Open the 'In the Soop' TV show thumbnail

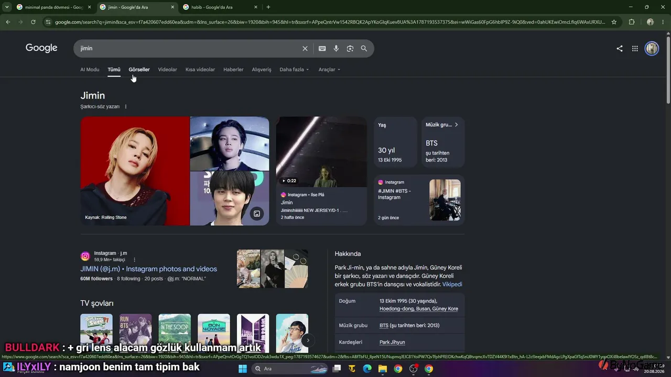coord(175,333)
